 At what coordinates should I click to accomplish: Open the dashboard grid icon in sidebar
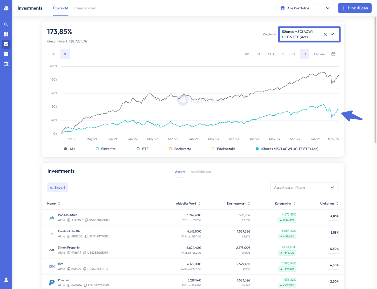point(6,35)
